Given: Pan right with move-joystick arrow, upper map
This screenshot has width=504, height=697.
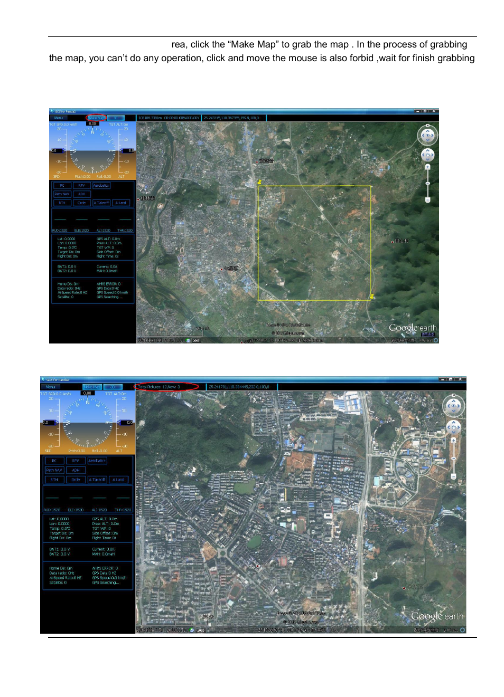Looking at the screenshot, I should (432, 155).
